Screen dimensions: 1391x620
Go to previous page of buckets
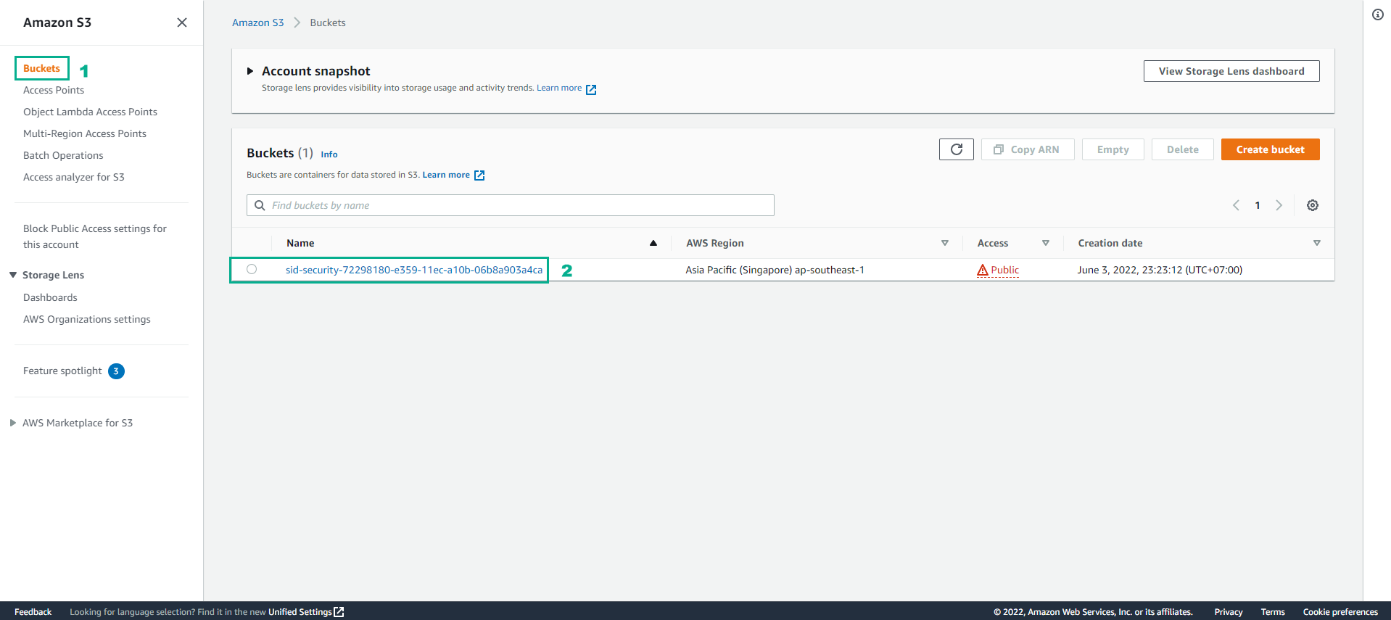[1237, 205]
